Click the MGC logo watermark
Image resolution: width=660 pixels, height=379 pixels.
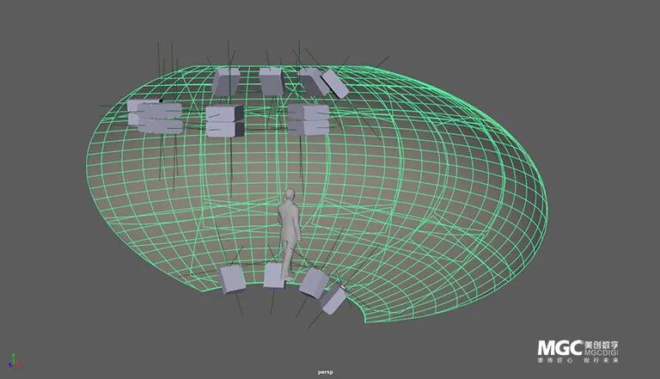click(x=559, y=347)
